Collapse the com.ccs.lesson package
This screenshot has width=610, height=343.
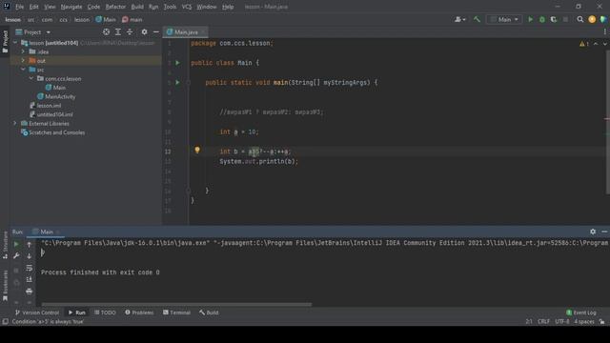pos(31,78)
